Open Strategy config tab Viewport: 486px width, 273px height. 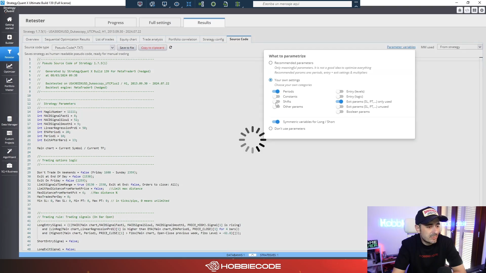tap(213, 39)
